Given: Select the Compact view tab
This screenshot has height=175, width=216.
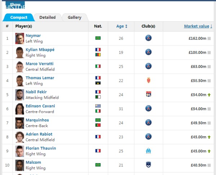Looking at the screenshot, I should coord(19,17).
